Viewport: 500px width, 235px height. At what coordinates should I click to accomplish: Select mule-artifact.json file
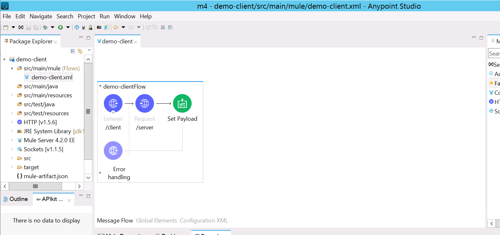pyautogui.click(x=42, y=176)
